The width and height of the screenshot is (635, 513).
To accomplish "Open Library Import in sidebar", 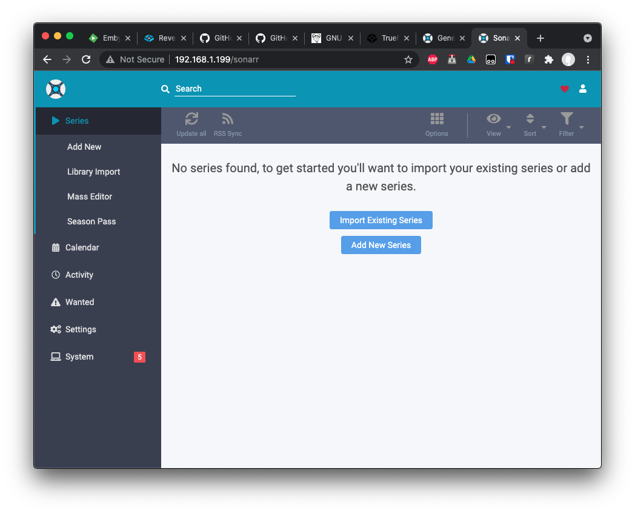I will point(98,172).
